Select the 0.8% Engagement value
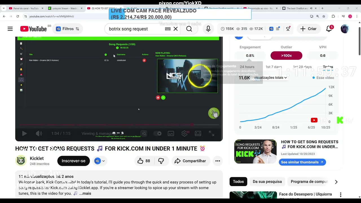 coord(250,56)
